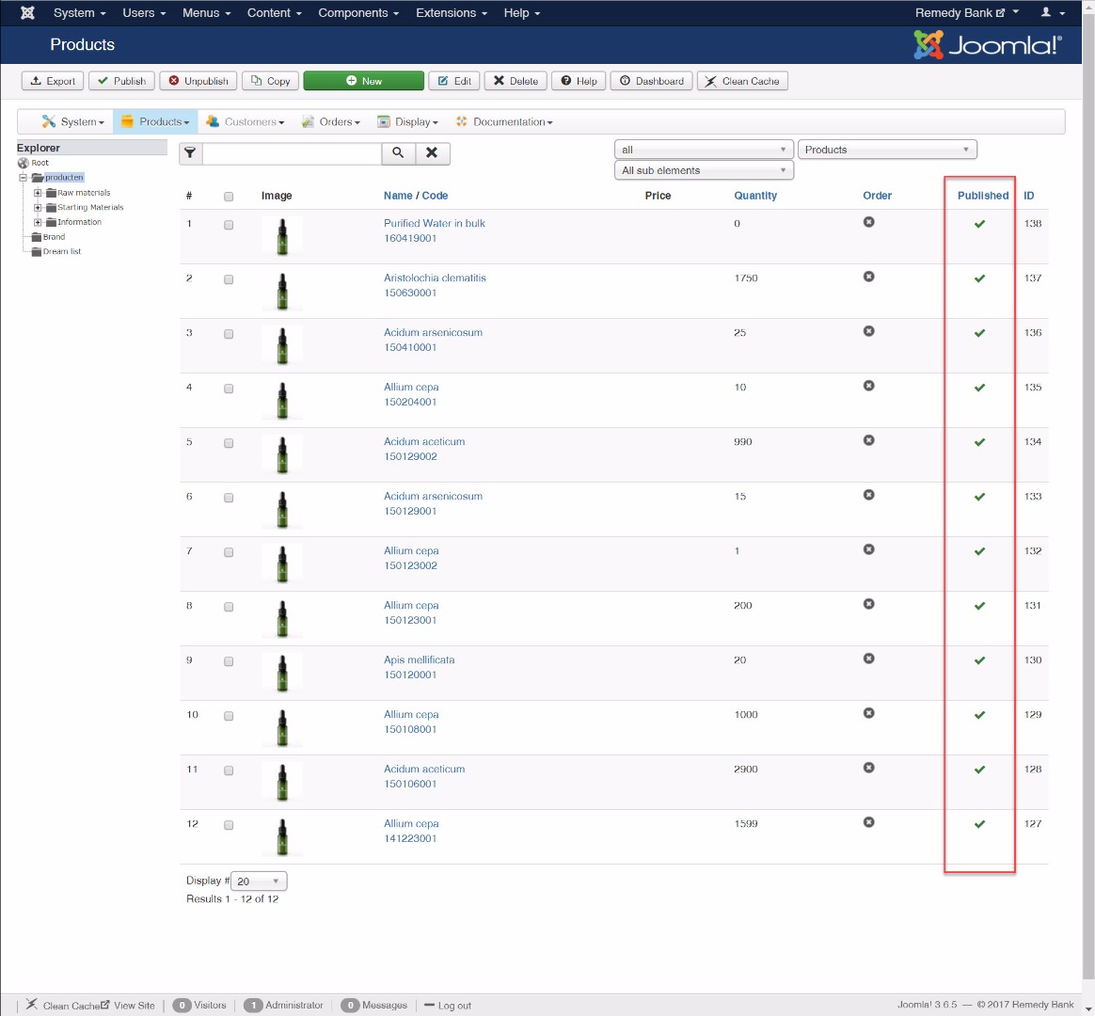Click the Joomla logo icon in top-left
Screen dimensions: 1095x1016
tap(27, 13)
